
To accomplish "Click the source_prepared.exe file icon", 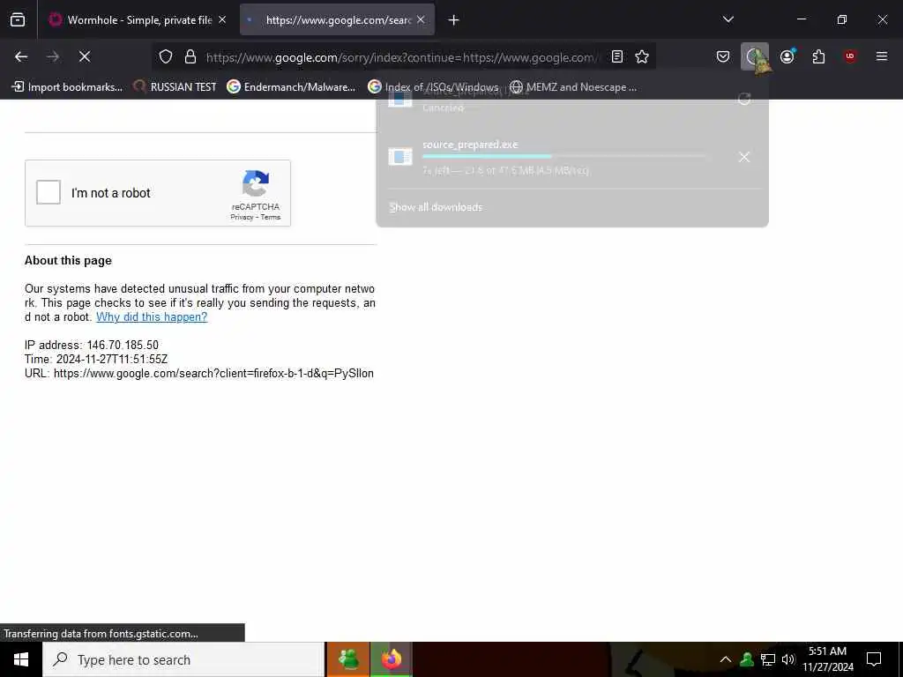I will [400, 156].
